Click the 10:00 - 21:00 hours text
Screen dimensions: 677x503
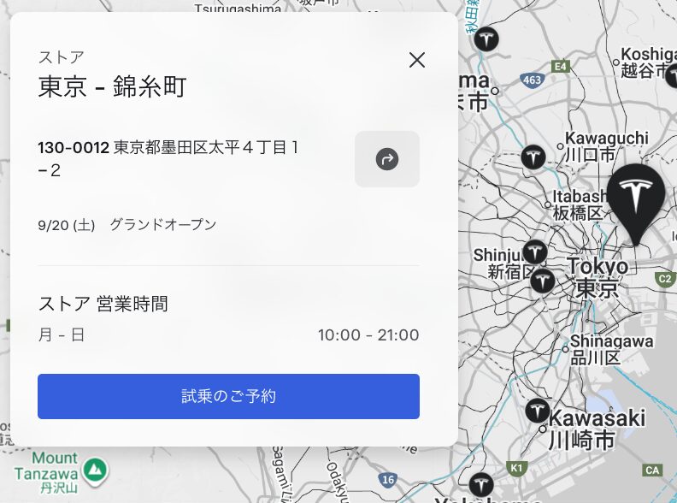point(368,335)
